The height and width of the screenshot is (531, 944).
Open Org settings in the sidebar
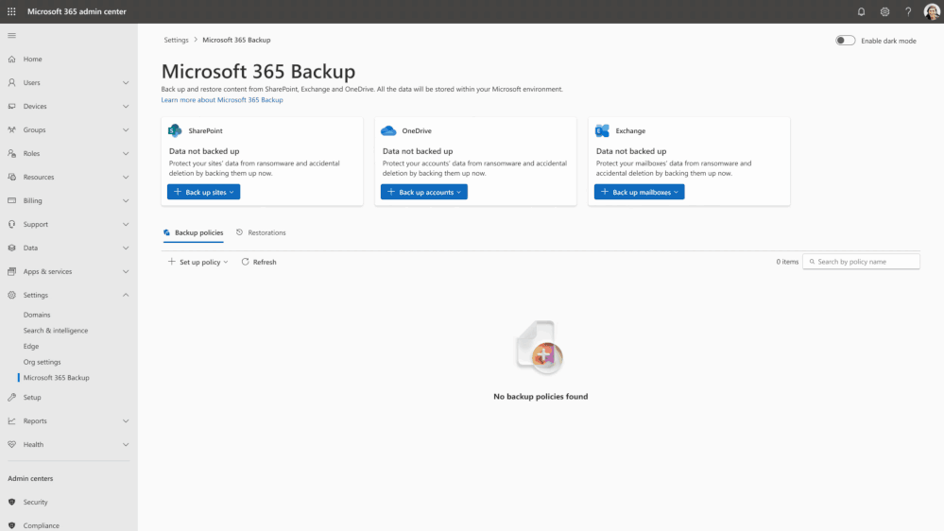(43, 362)
